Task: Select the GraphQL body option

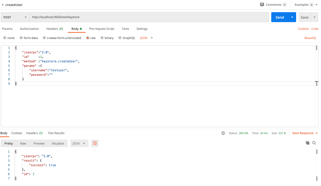Action: tap(120, 38)
